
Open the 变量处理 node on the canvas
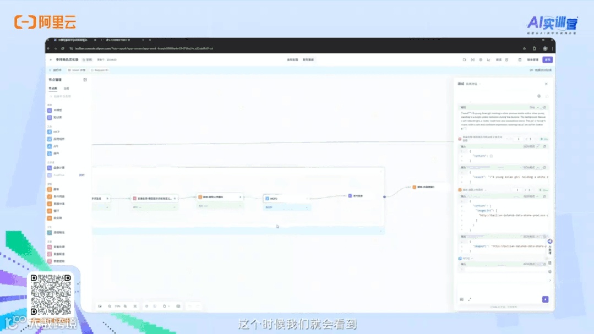pyautogui.click(x=154, y=199)
